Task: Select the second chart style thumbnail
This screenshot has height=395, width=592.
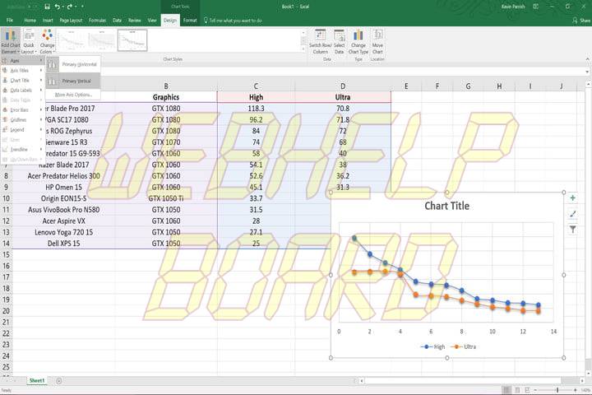Action: coord(102,40)
